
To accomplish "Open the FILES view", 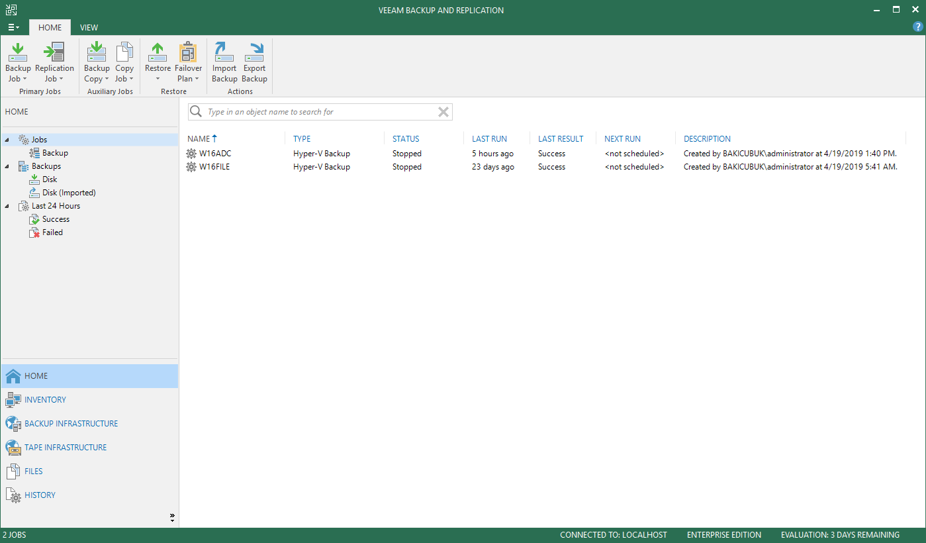I will [34, 471].
